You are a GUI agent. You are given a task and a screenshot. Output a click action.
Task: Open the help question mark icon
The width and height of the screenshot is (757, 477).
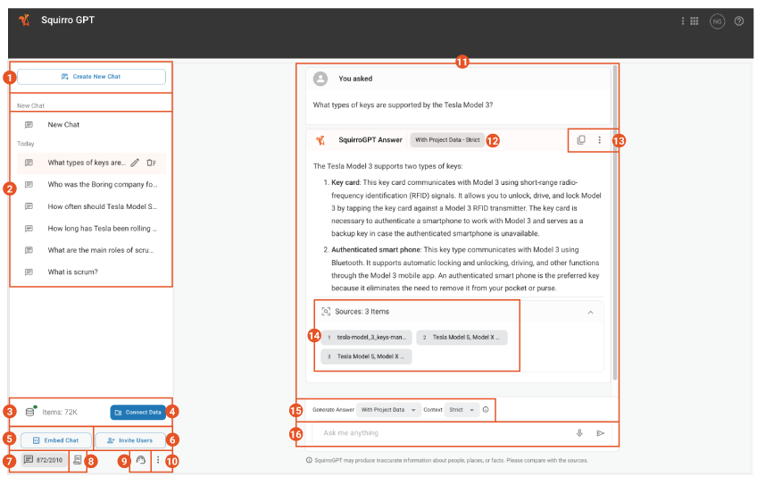pos(739,21)
